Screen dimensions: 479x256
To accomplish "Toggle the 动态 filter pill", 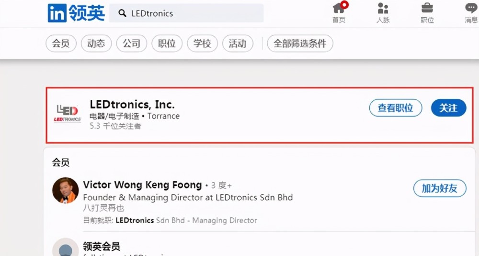I will 96,43.
